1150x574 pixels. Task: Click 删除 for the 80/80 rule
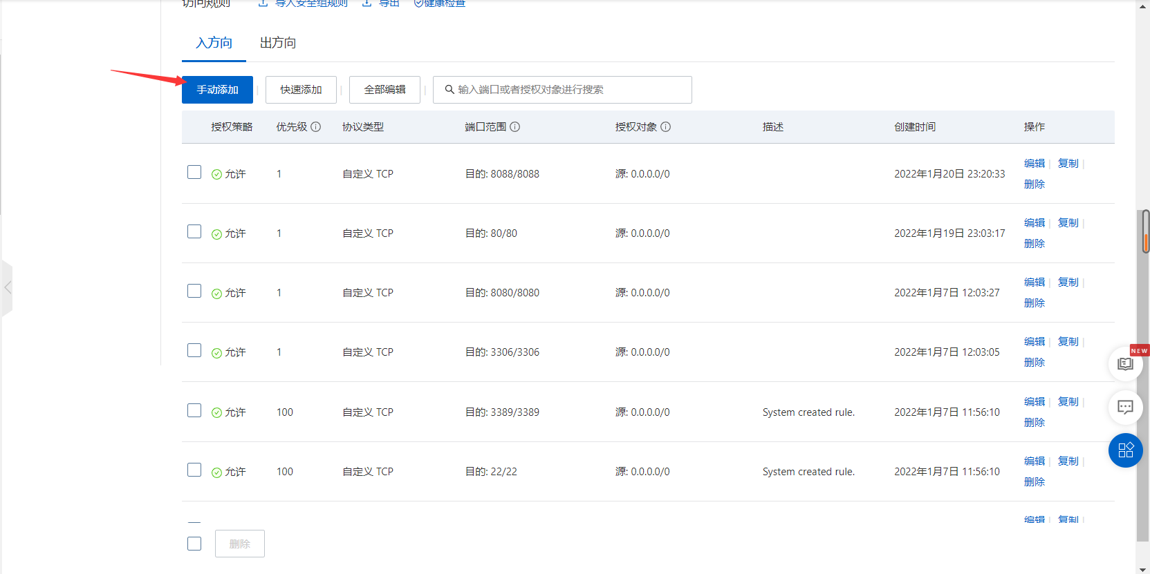pyautogui.click(x=1035, y=244)
